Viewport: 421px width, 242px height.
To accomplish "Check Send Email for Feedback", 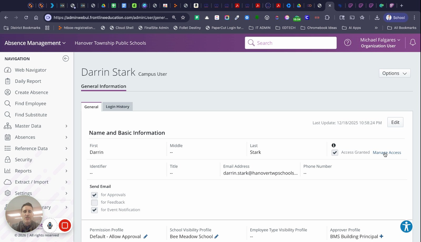I will click(94, 202).
